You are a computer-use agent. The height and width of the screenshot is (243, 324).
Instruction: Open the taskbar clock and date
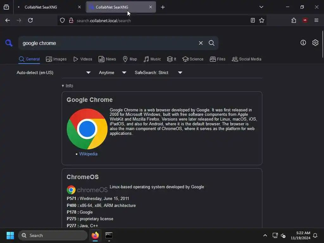(301, 235)
